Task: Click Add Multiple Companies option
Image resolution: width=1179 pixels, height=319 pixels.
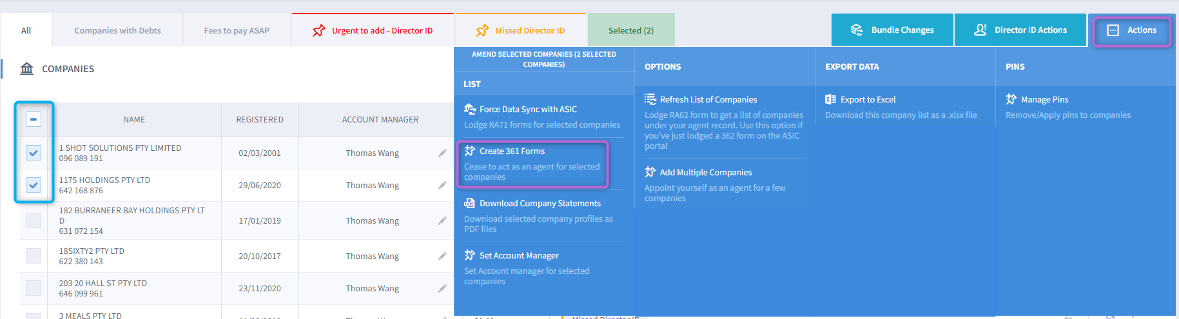Action: click(x=705, y=172)
